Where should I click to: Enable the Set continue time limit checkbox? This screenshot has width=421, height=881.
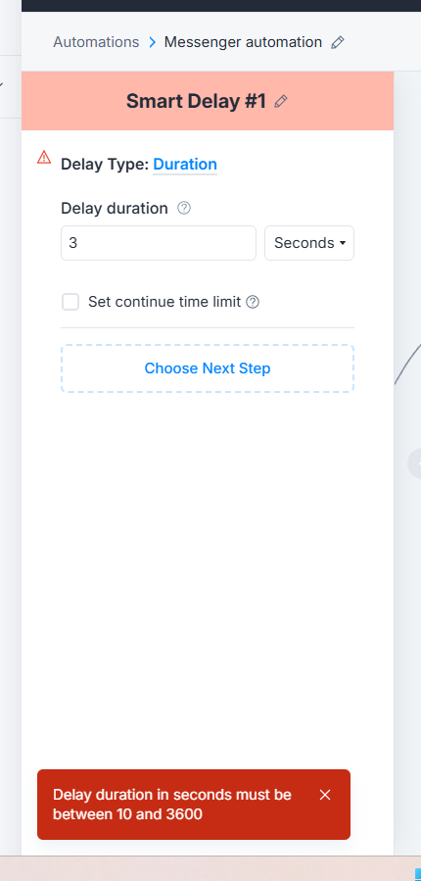[x=70, y=302]
